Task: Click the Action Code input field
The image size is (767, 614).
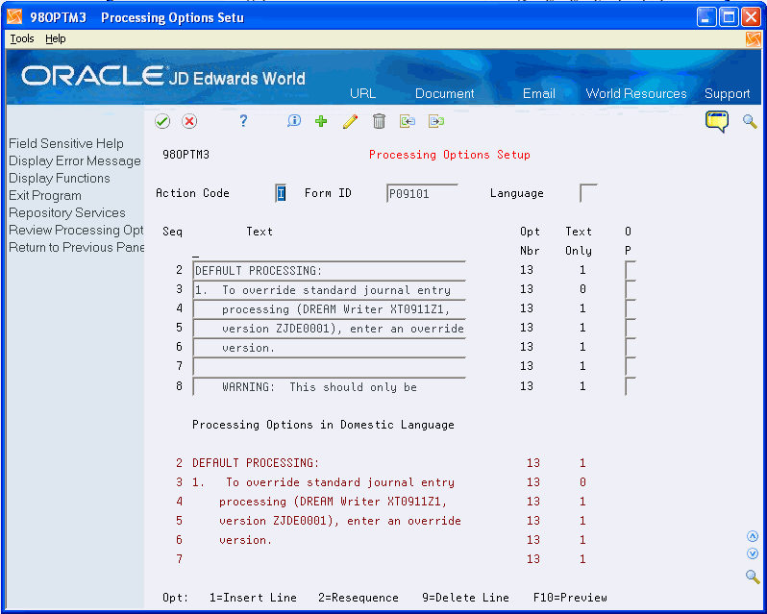Action: pos(281,193)
